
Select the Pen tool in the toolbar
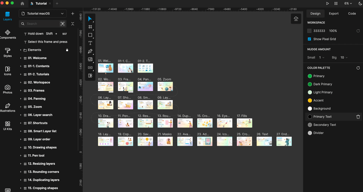[x=90, y=51]
